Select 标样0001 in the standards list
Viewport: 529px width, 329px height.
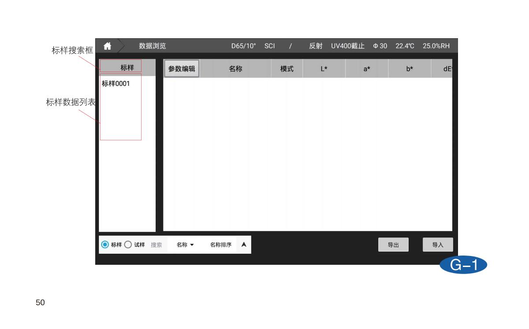tap(116, 84)
